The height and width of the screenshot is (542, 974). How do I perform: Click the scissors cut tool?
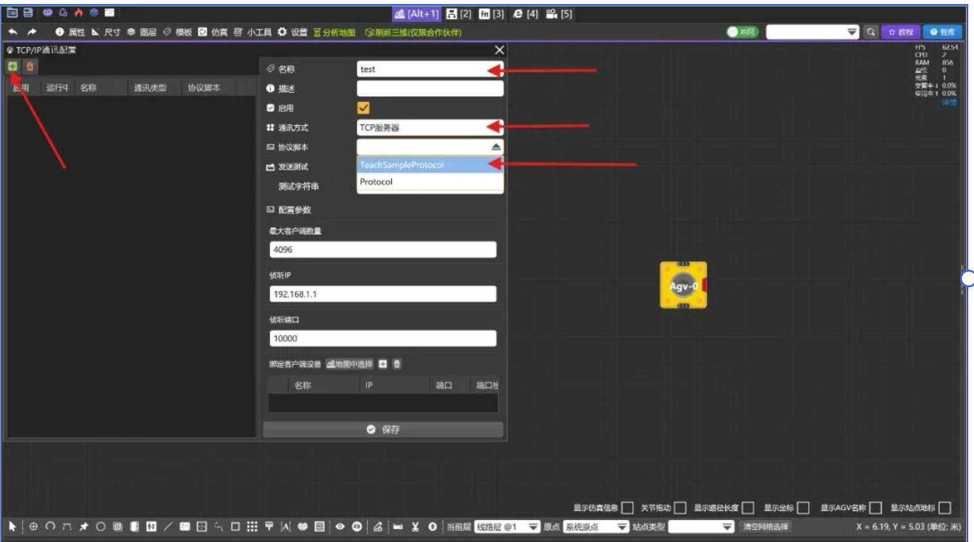pyautogui.click(x=415, y=526)
